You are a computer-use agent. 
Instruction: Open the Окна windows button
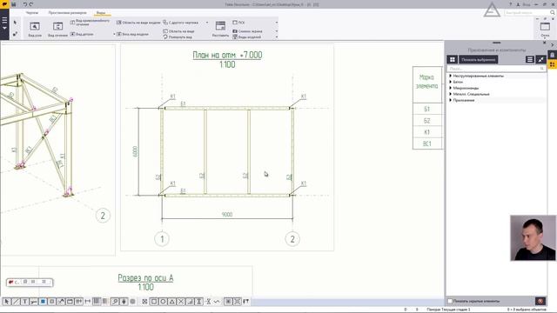[x=545, y=29]
